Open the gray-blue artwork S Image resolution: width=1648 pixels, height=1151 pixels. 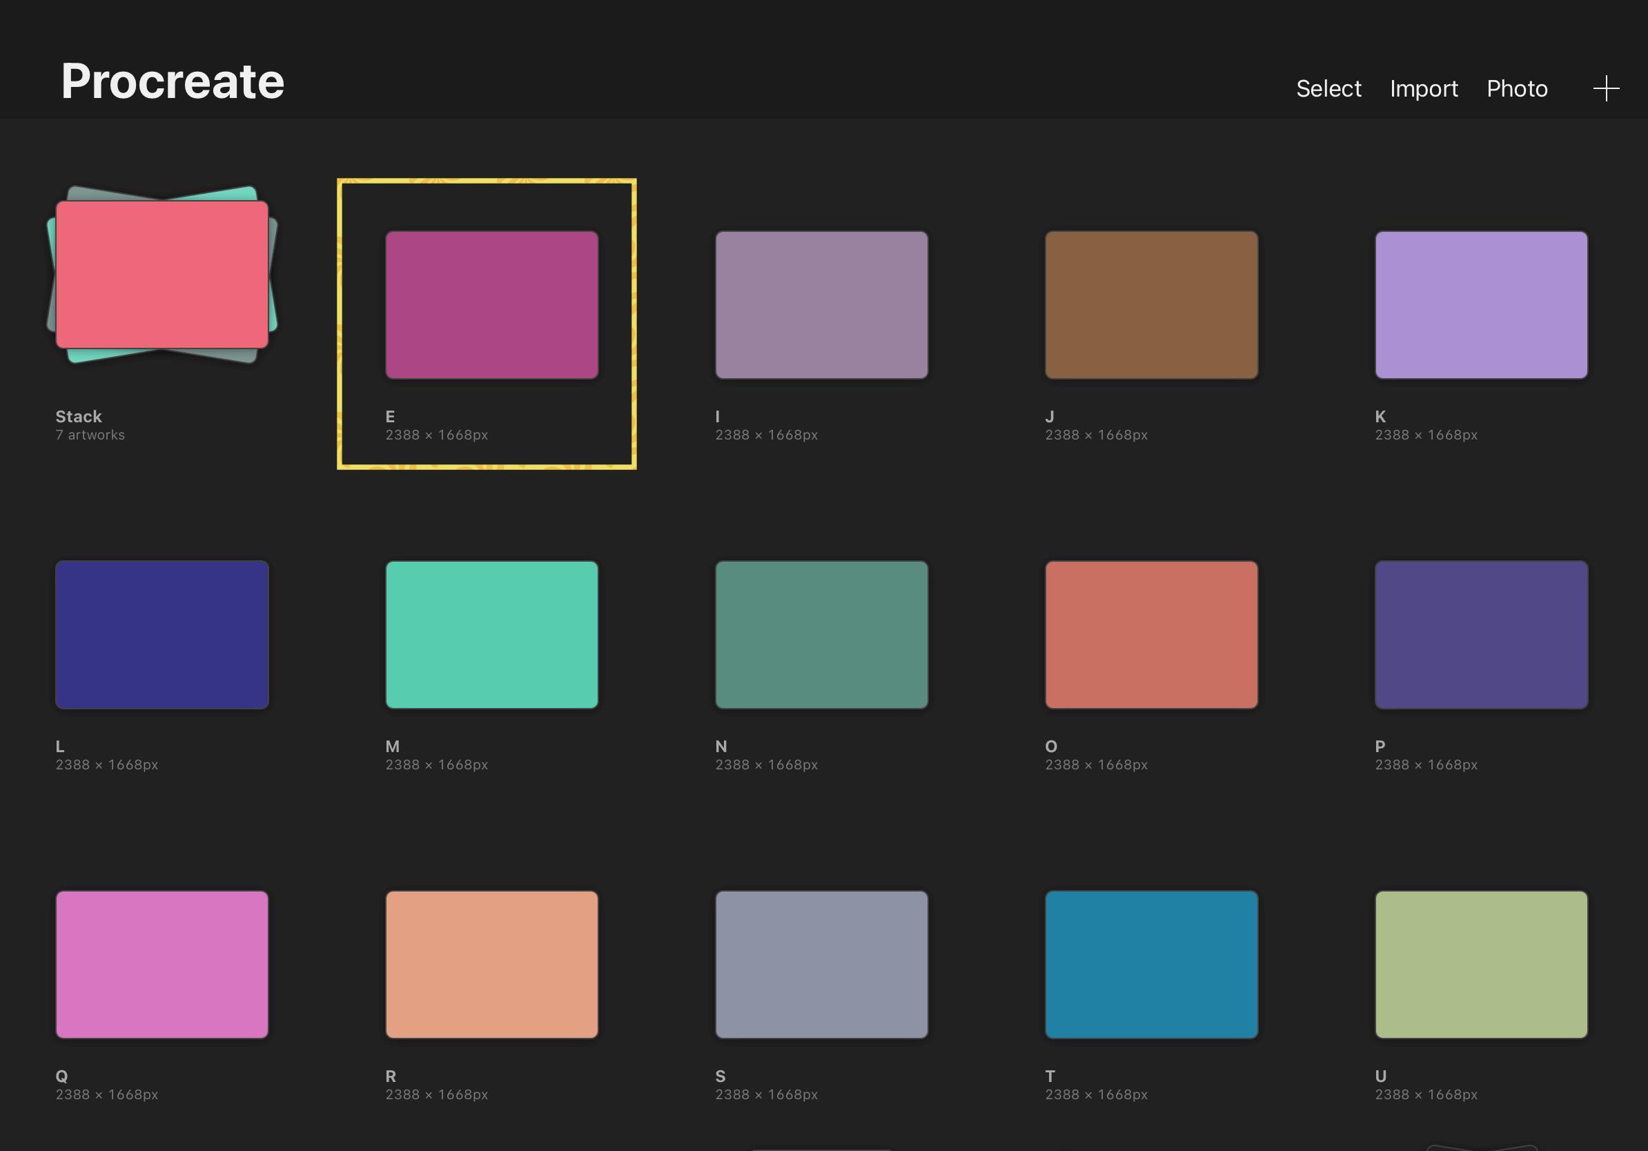coord(821,965)
